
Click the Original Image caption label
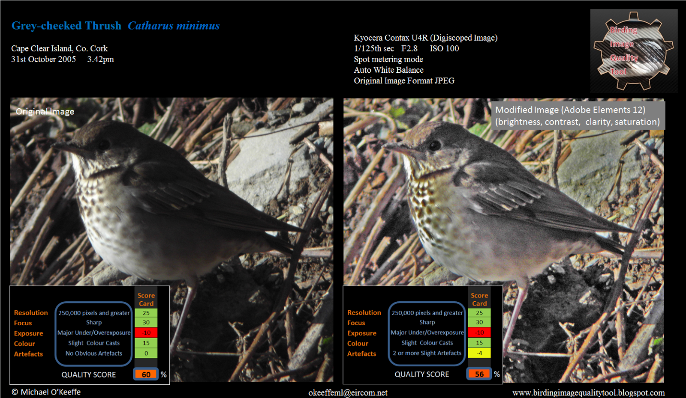pyautogui.click(x=45, y=112)
